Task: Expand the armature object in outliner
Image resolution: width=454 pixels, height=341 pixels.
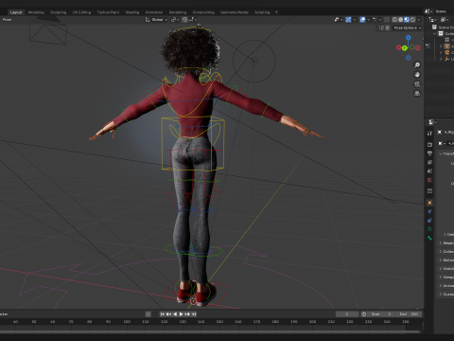Action: coord(441,46)
